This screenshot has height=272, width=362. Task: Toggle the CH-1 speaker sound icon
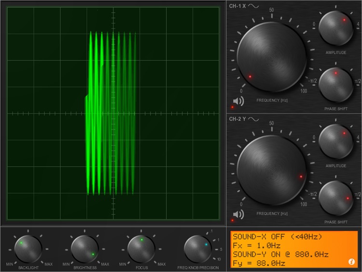(x=237, y=101)
